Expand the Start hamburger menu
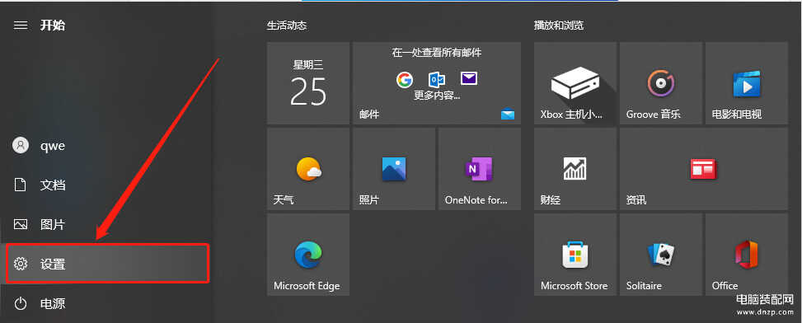This screenshot has width=802, height=323. [x=21, y=26]
